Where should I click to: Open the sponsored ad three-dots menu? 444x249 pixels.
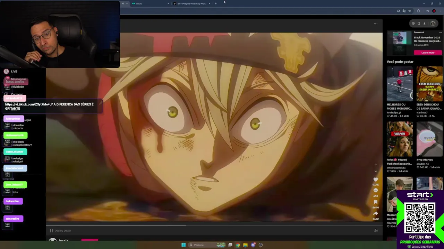(440, 32)
